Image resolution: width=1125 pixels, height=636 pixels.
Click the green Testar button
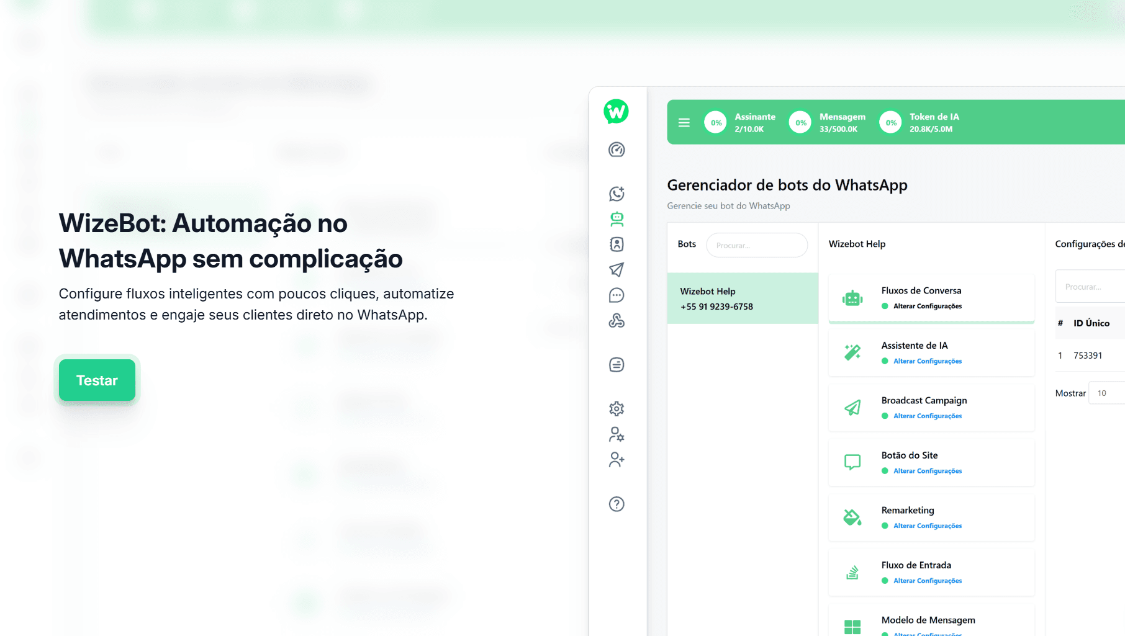tap(97, 380)
